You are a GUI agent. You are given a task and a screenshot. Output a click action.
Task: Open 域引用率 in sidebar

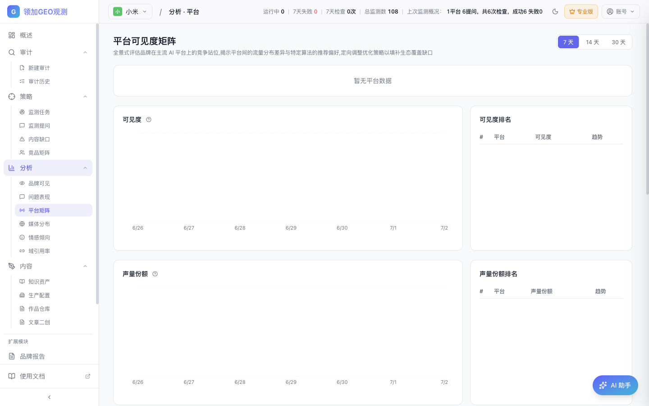click(x=54, y=251)
